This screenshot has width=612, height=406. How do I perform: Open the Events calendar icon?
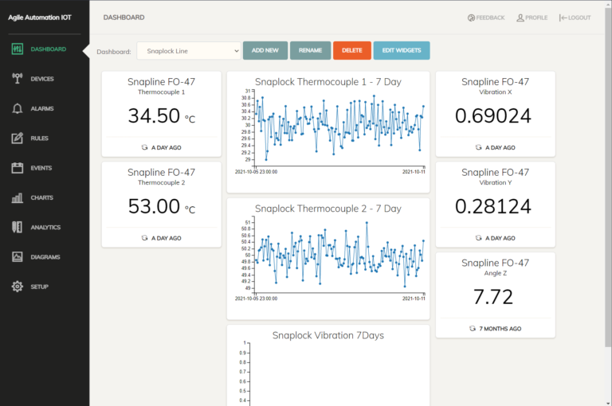[x=18, y=168]
